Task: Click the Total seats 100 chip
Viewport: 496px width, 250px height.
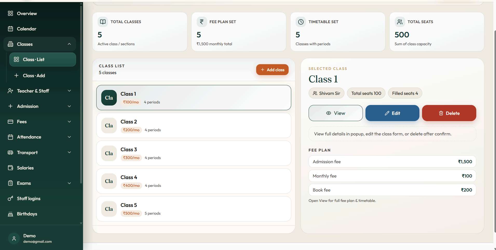Action: [x=366, y=93]
